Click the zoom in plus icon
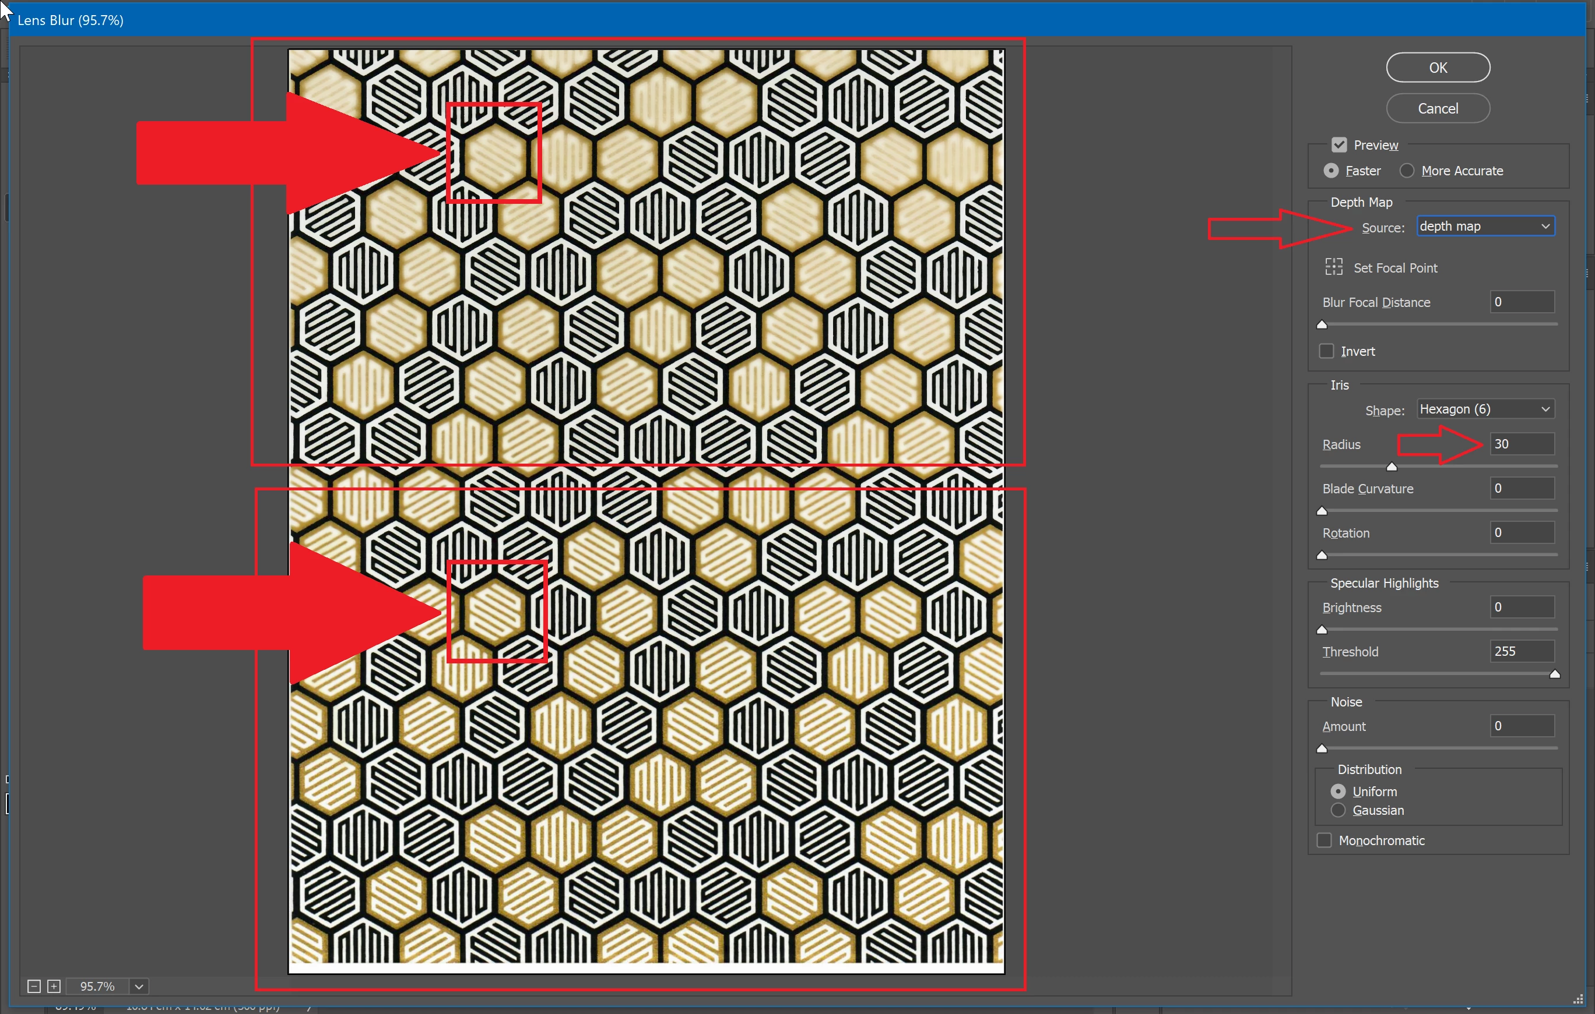 coord(54,986)
